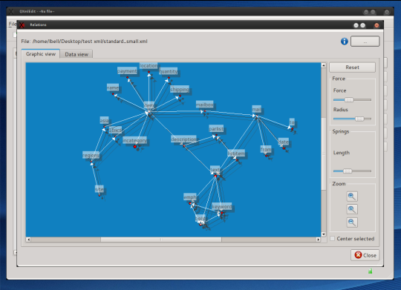Image resolution: width=401 pixels, height=290 pixels.
Task: Select the 'quantity' node label
Action: (x=169, y=71)
